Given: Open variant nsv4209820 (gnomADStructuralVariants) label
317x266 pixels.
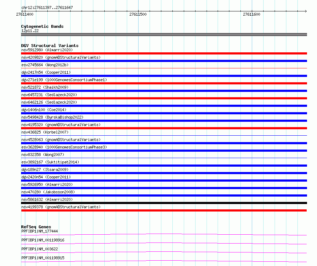Looking at the screenshot, I should click(x=61, y=57).
